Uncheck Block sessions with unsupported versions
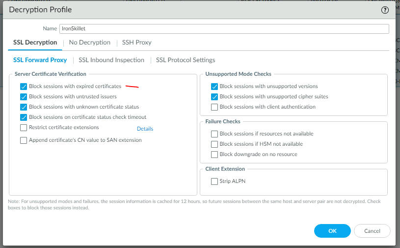Viewport: 400px width, 248px height. [x=214, y=87]
